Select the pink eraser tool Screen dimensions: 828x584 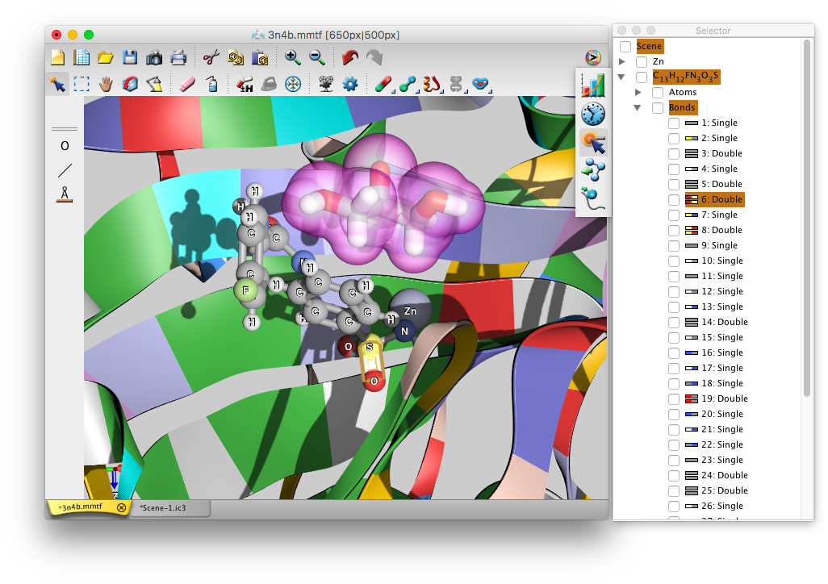[x=187, y=84]
